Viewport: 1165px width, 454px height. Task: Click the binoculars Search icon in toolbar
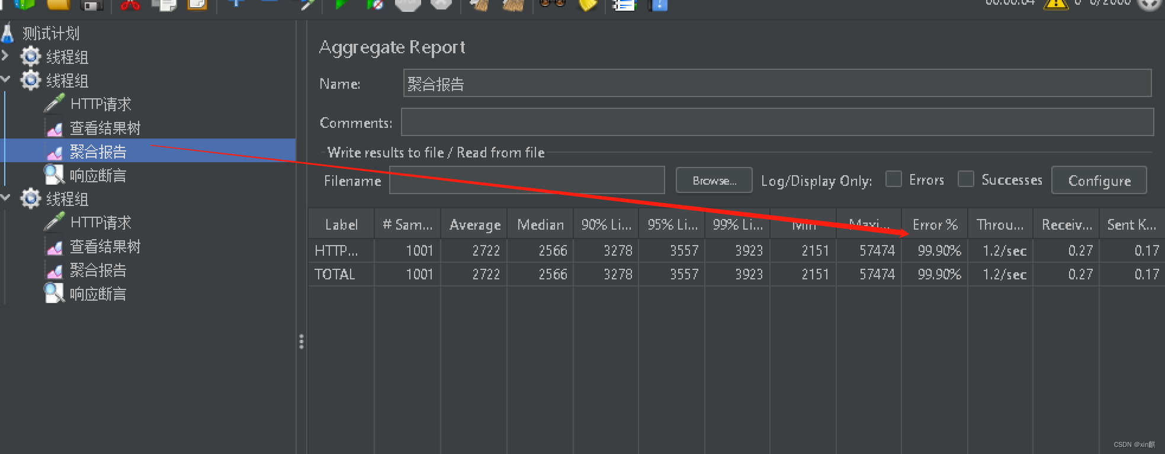[552, 4]
